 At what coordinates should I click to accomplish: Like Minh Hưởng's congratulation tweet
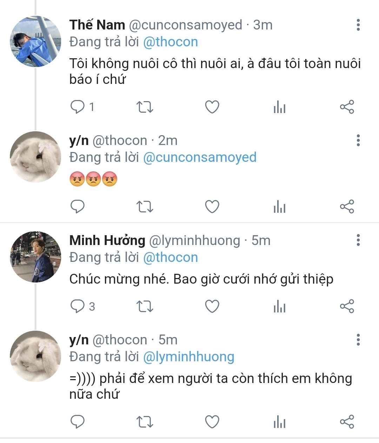[x=212, y=306]
